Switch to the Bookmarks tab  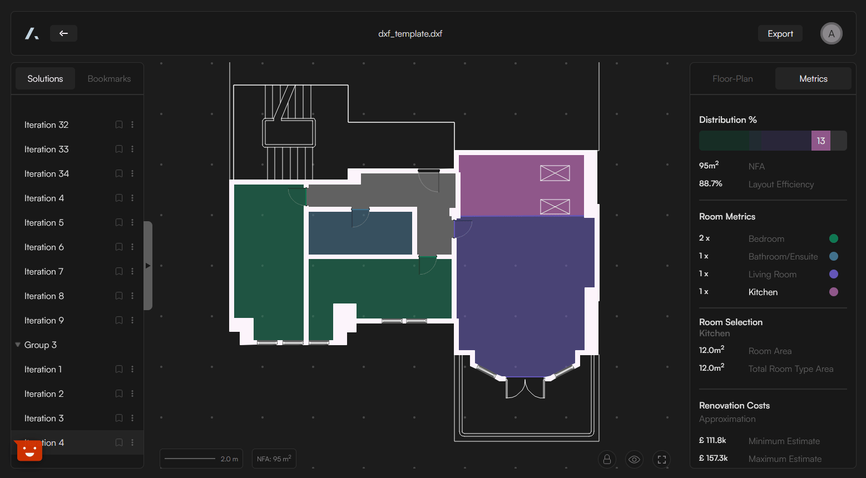(109, 79)
